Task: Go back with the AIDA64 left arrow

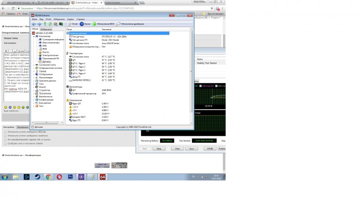Action: (x=34, y=24)
